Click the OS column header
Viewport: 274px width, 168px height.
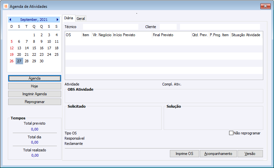74,35
